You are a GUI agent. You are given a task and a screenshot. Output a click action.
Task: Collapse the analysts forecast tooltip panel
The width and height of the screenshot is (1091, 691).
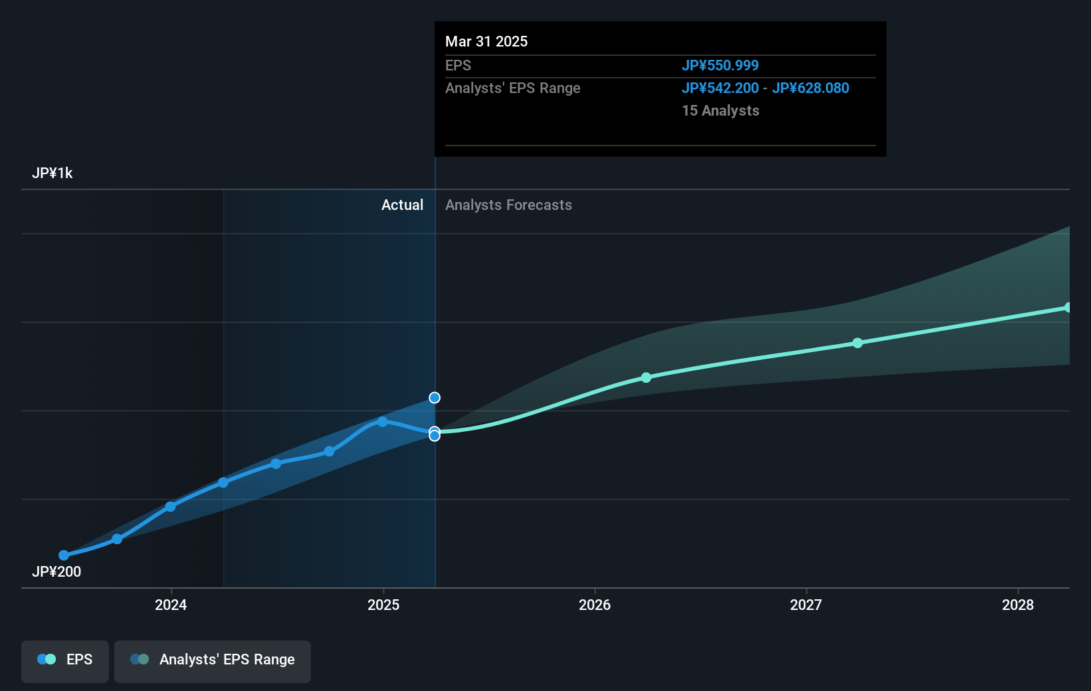[x=660, y=88]
